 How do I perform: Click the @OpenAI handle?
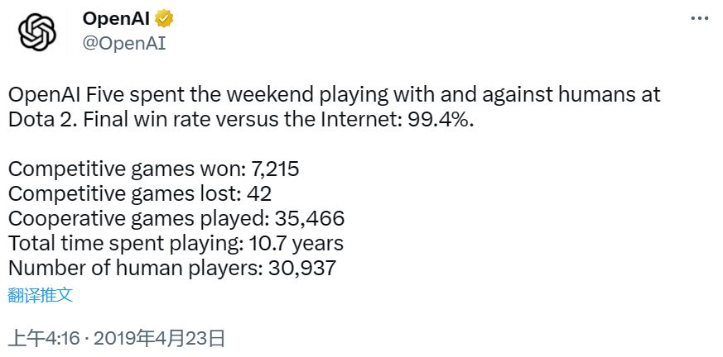click(x=124, y=43)
